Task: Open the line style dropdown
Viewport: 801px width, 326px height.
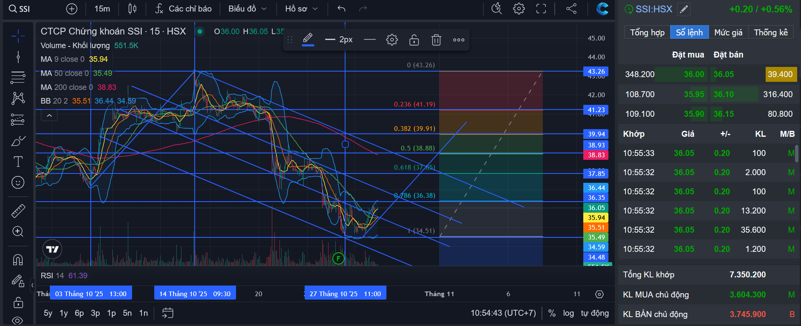Action: 370,40
